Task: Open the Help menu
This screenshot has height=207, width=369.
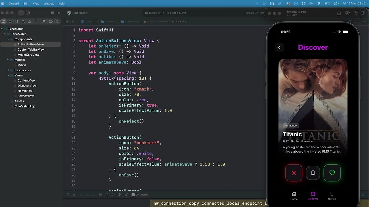Action: pyautogui.click(x=61, y=3)
